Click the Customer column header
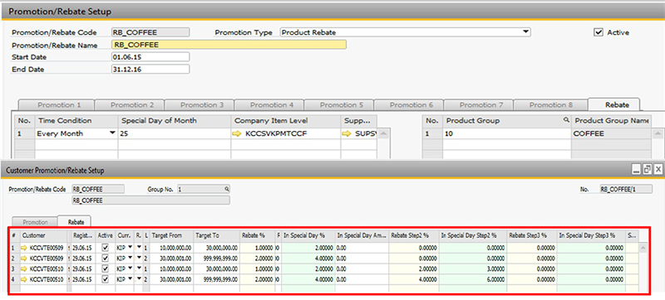Image resolution: width=665 pixels, height=300 pixels. pyautogui.click(x=43, y=235)
